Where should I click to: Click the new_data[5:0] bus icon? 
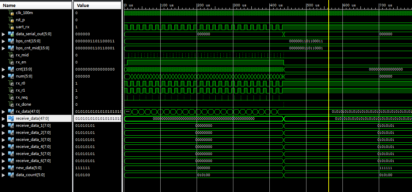[11, 168]
